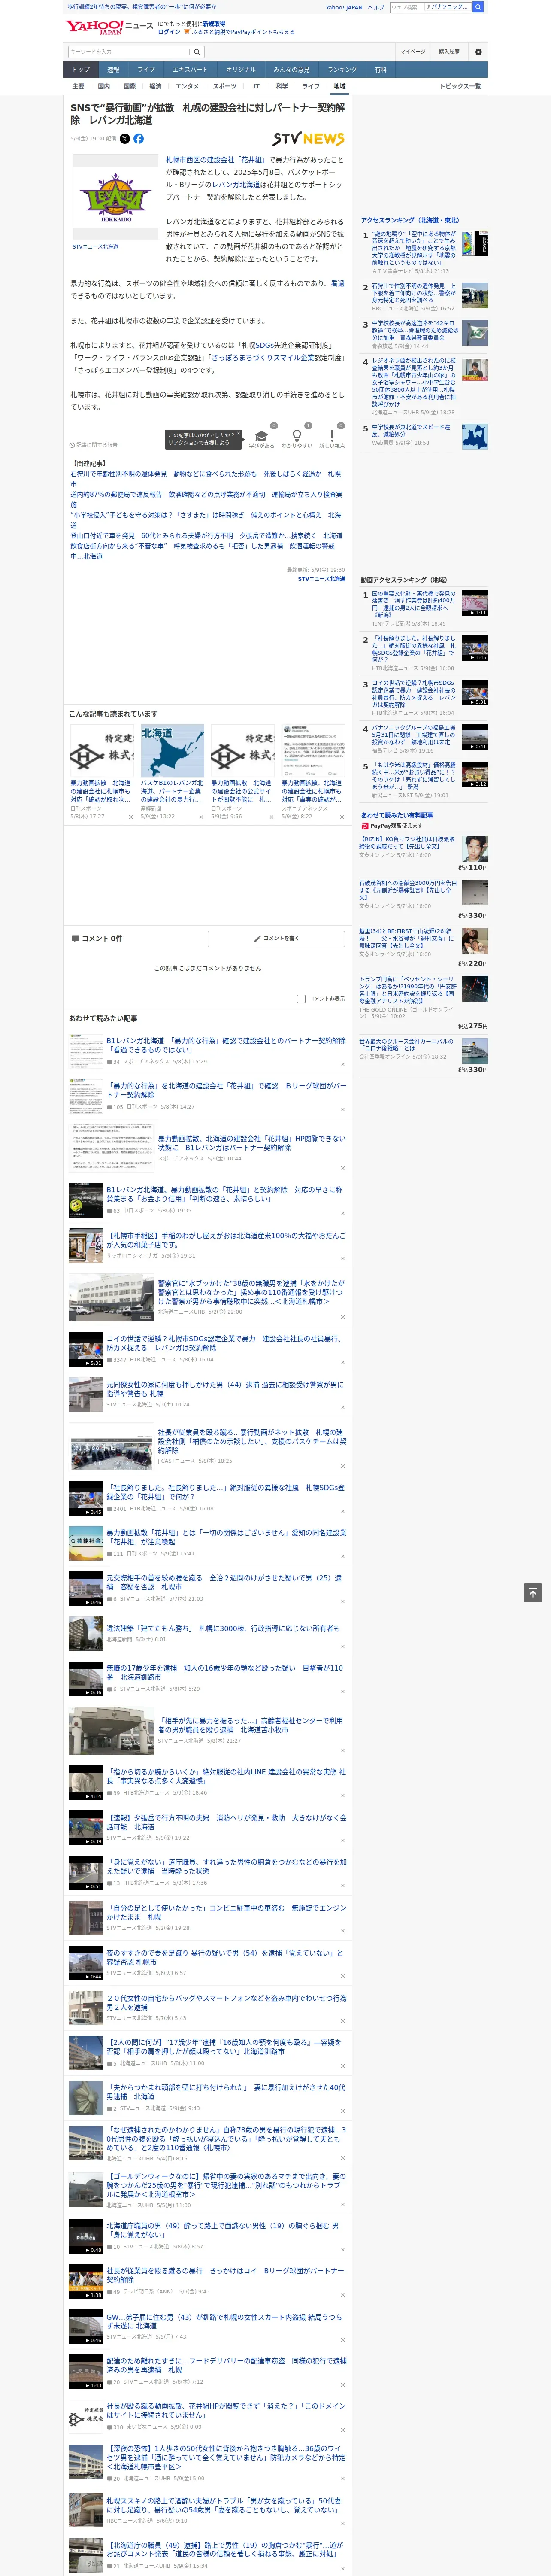Screen dimensions: 551x2576
Task: Open トピックス一覧 link
Action: [460, 86]
